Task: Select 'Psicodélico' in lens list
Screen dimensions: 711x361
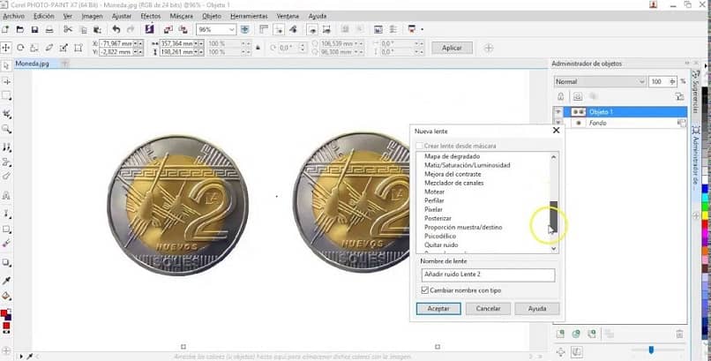Action: coord(440,237)
